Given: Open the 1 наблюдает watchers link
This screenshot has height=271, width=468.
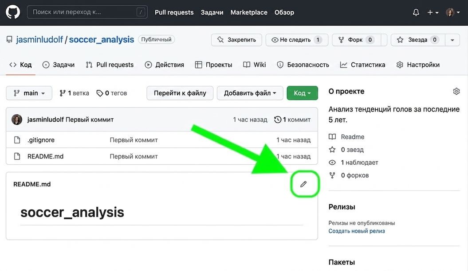Looking at the screenshot, I should (354, 163).
